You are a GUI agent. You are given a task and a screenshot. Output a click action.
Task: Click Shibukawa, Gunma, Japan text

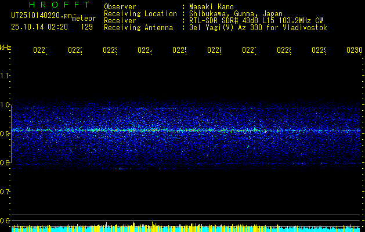236,14
